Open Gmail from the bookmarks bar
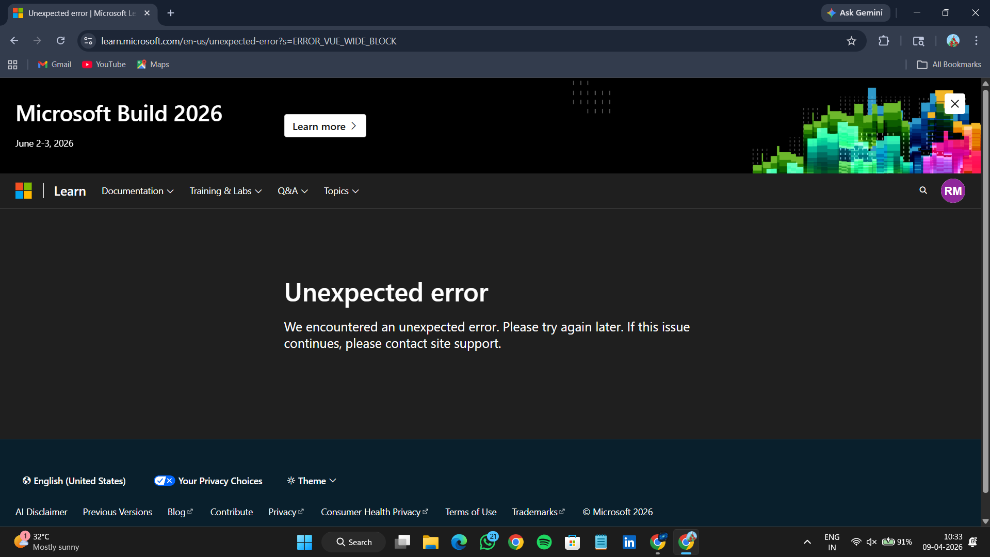Image resolution: width=990 pixels, height=557 pixels. (x=54, y=64)
